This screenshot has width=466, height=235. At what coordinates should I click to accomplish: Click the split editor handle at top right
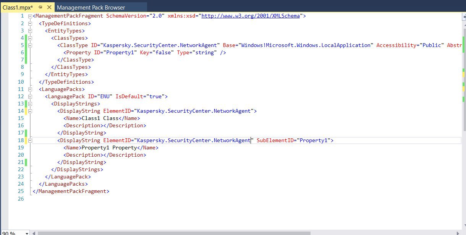point(463,16)
